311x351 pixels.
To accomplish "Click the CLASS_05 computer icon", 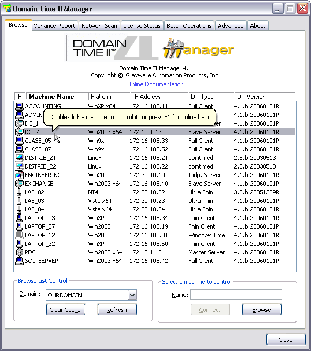I will click(19, 141).
